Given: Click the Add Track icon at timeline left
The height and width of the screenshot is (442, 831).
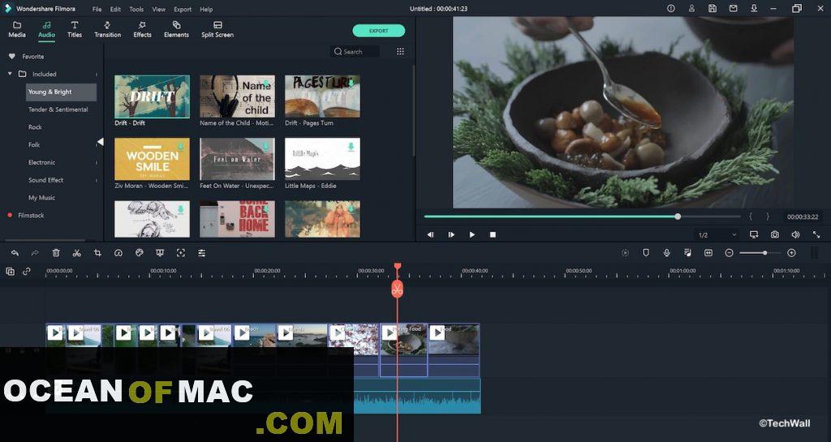Looking at the screenshot, I should pos(10,272).
